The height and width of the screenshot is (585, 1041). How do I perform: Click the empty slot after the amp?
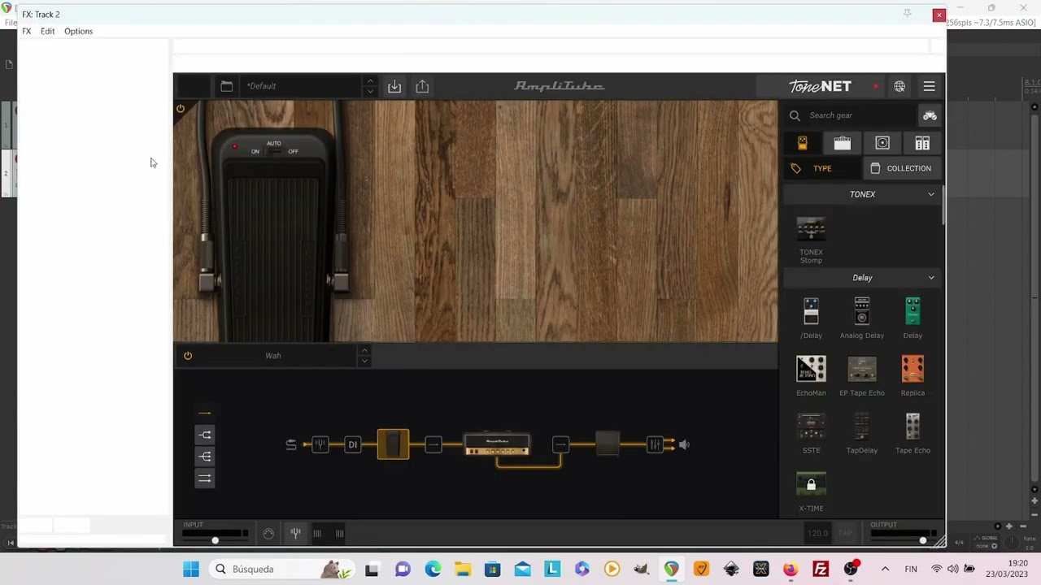560,444
